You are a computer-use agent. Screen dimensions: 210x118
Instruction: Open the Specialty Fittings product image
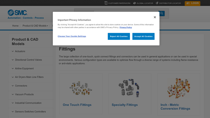click(x=129, y=88)
